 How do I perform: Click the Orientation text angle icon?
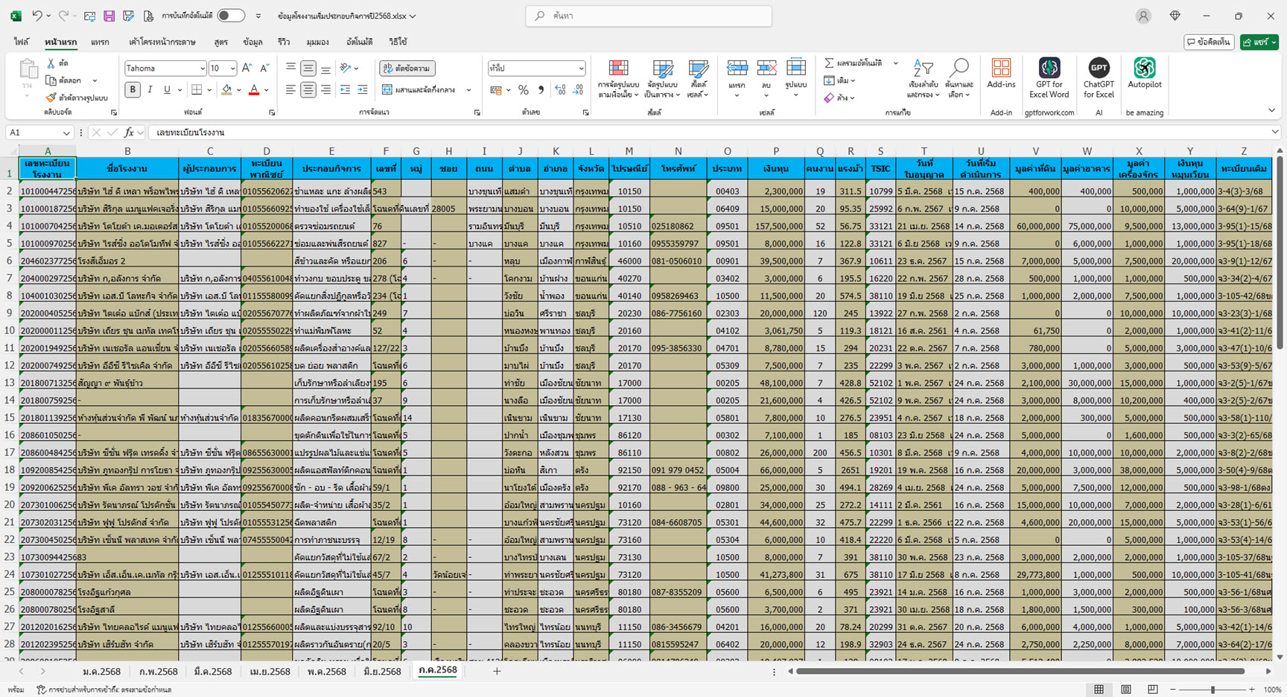tap(346, 68)
